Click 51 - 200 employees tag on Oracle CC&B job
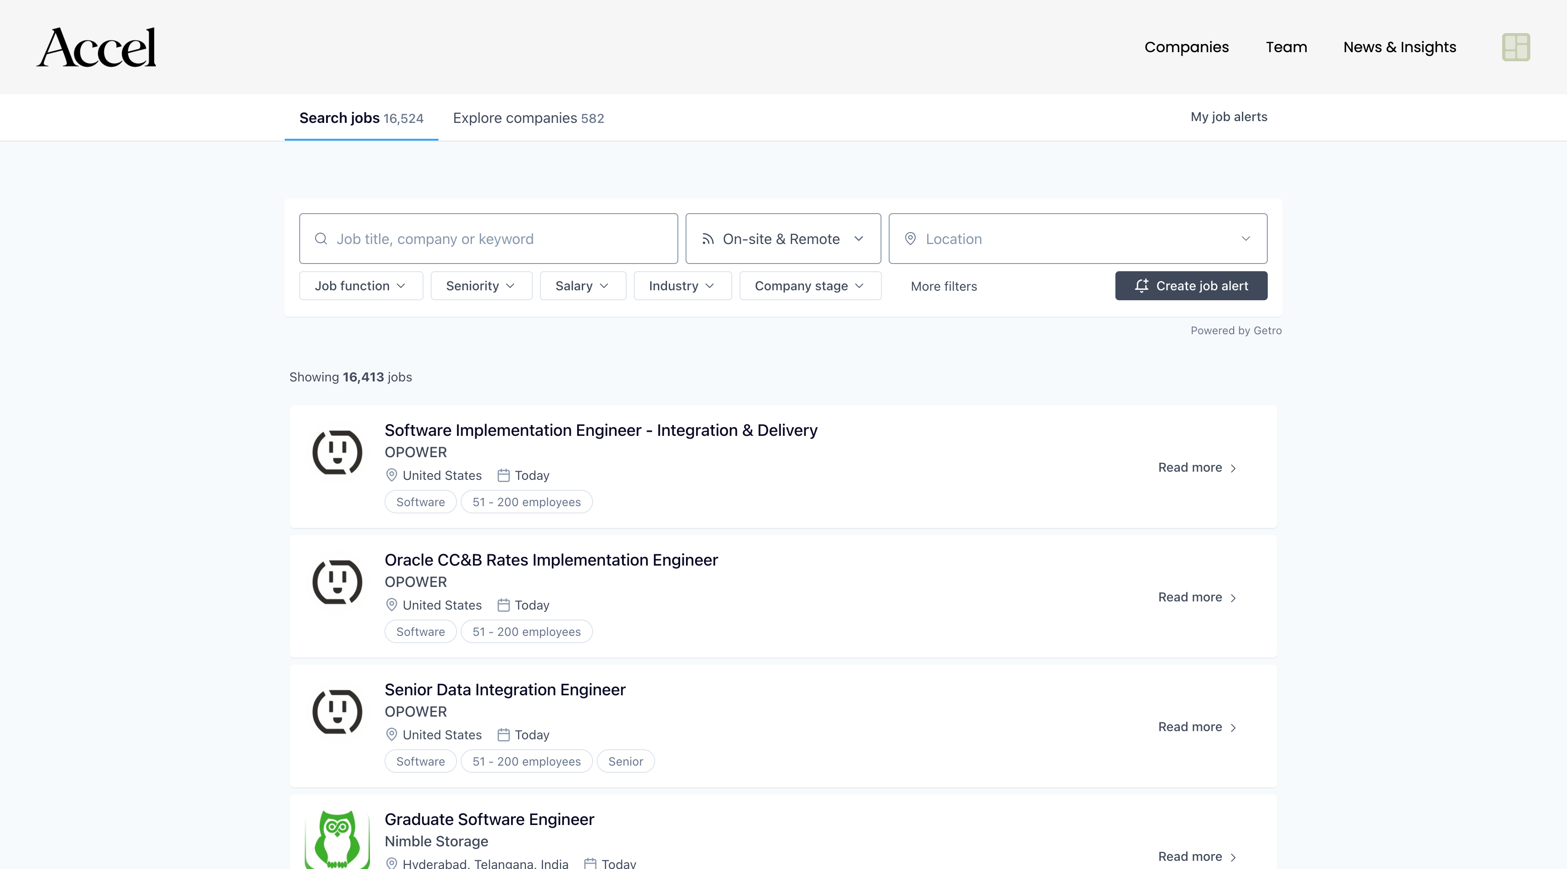1567x869 pixels. (x=526, y=632)
